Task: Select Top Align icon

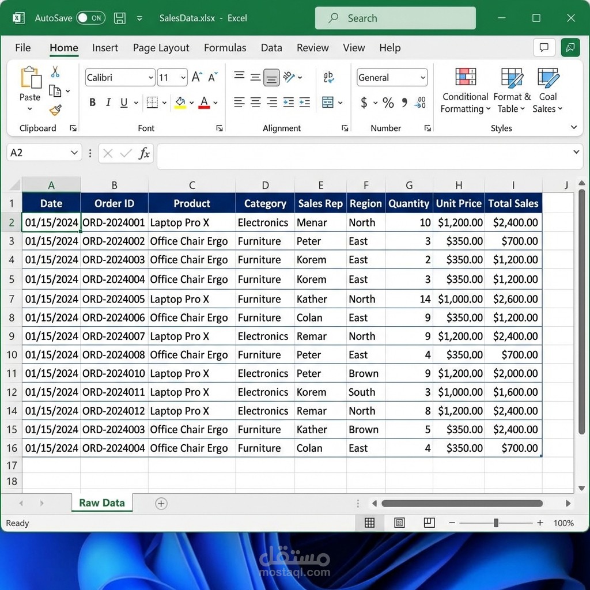Action: click(239, 75)
